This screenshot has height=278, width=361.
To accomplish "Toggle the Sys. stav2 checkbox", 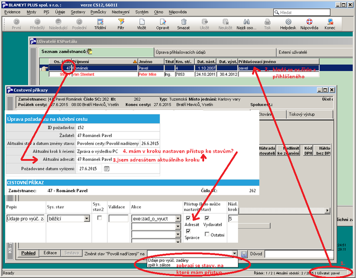I will tap(99, 218).
